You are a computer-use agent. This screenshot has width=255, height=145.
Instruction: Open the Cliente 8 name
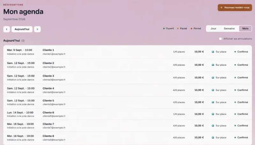[x=48, y=136]
